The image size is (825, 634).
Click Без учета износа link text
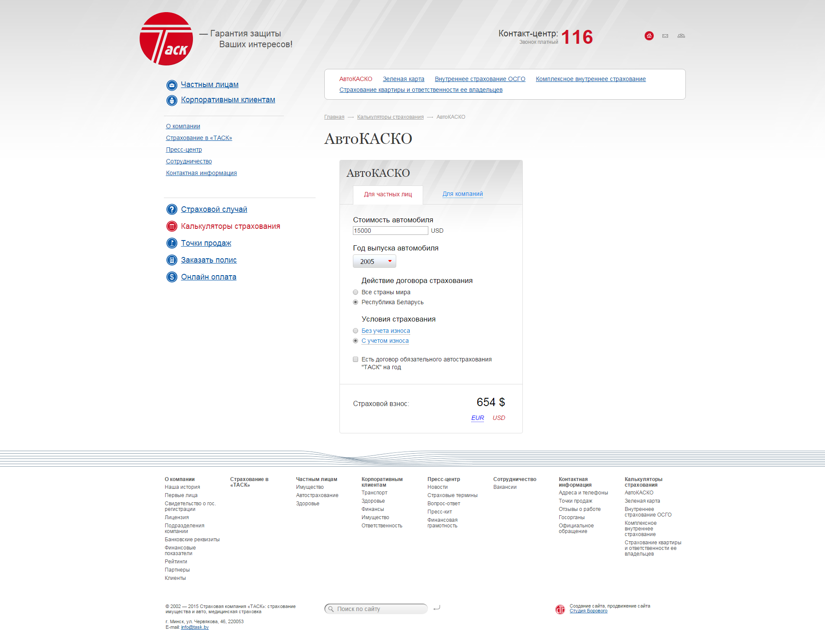(x=386, y=331)
